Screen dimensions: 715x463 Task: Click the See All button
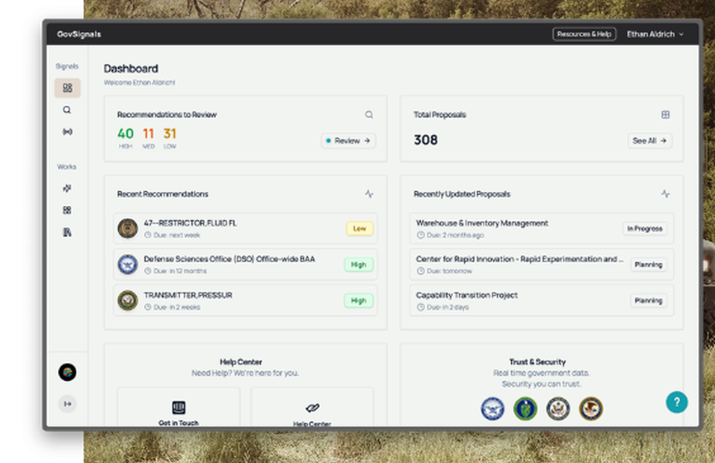click(650, 141)
